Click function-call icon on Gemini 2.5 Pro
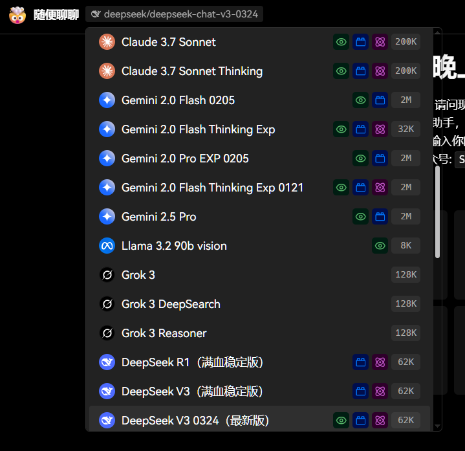 [x=380, y=216]
